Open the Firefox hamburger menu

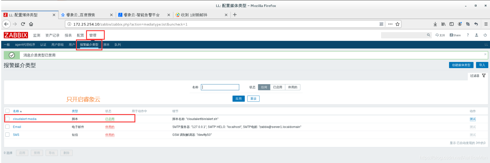pos(486,24)
